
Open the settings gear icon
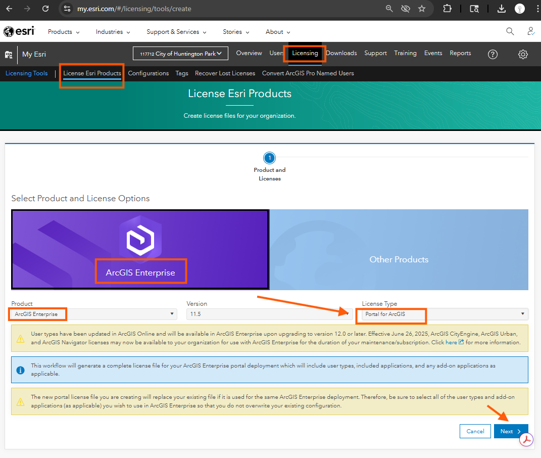click(x=523, y=55)
